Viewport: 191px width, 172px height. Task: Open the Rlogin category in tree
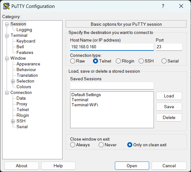tap(23, 116)
